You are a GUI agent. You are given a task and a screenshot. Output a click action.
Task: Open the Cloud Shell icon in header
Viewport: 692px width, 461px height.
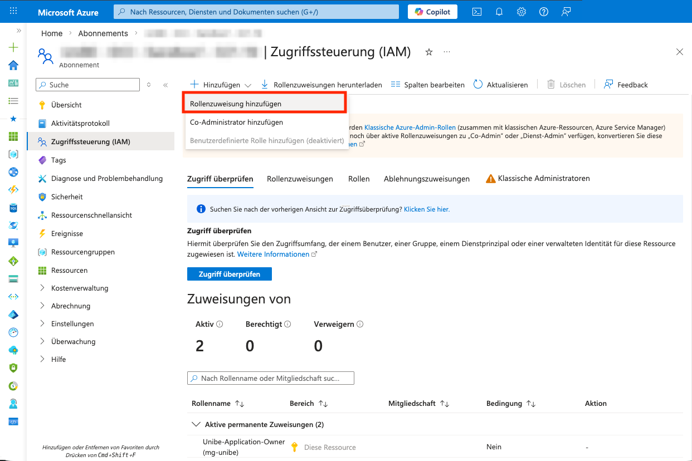477,12
